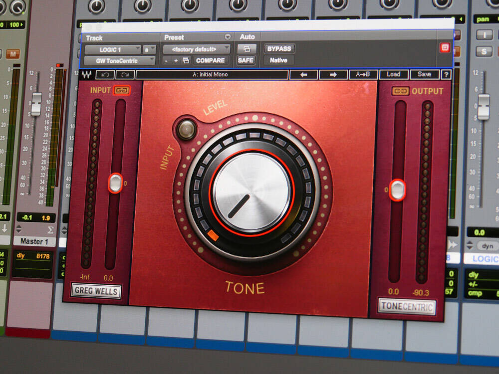Go to next Waves preset with right arrow
This screenshot has width=499, height=374.
(x=333, y=75)
